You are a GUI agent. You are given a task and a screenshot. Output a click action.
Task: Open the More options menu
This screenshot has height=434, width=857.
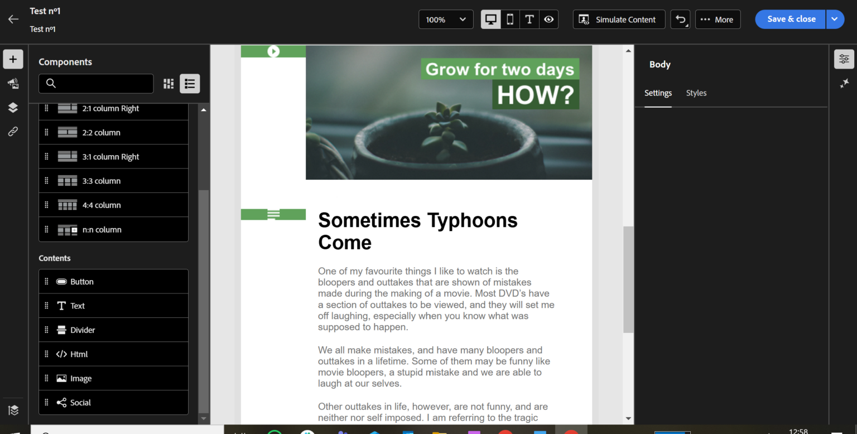pos(718,20)
